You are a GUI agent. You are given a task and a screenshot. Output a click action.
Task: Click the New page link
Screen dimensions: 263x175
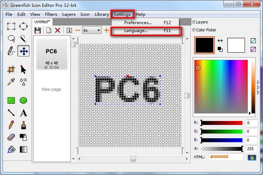[51, 89]
